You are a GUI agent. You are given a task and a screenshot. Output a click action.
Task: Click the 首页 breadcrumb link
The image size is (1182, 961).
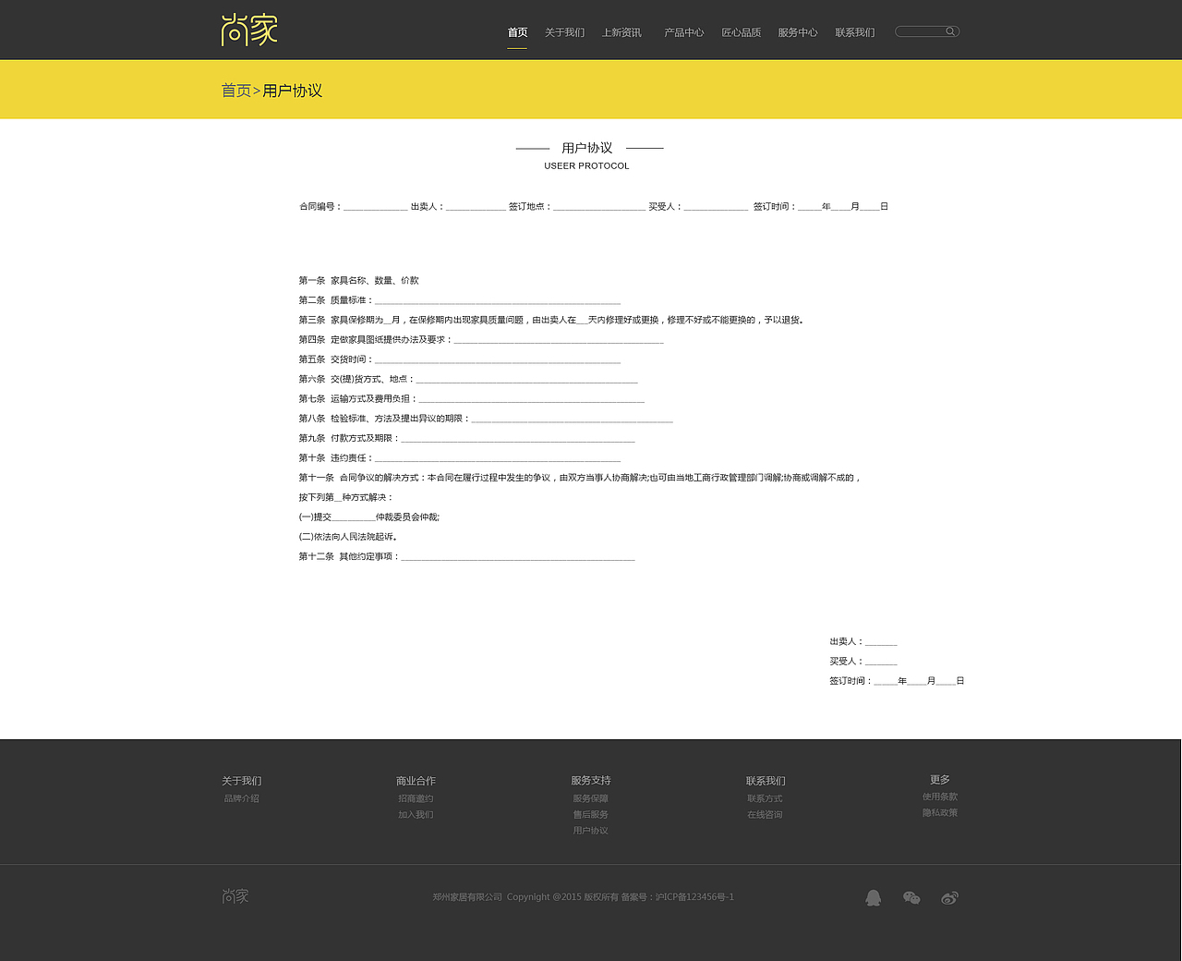pyautogui.click(x=235, y=91)
